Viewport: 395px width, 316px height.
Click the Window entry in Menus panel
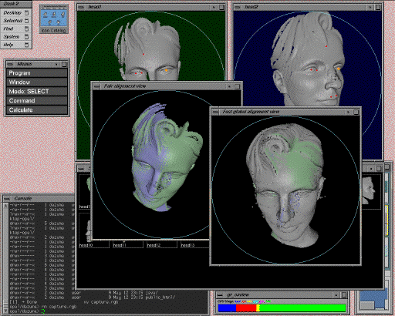click(37, 82)
